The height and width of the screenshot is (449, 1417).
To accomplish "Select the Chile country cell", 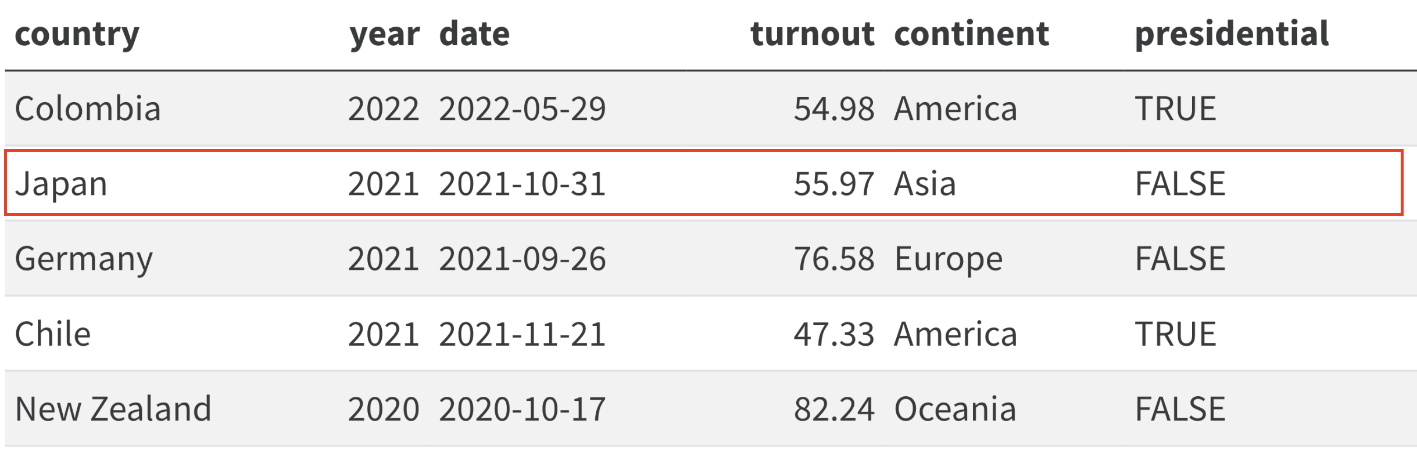I will [53, 334].
